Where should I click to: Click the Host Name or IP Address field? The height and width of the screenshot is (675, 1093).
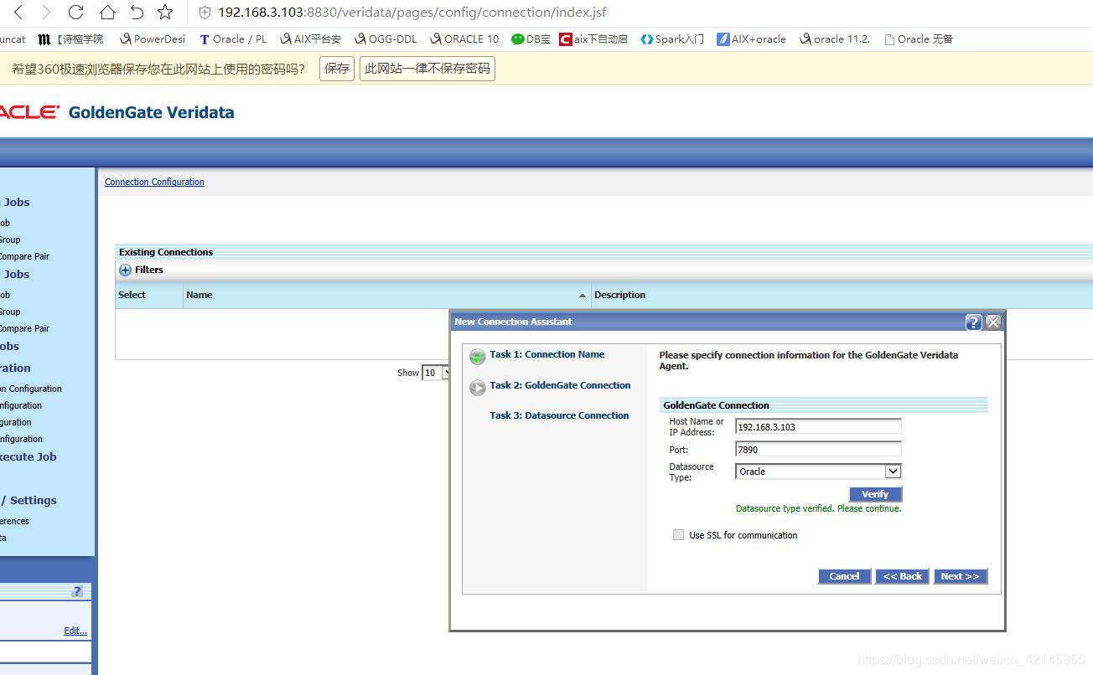pos(818,426)
